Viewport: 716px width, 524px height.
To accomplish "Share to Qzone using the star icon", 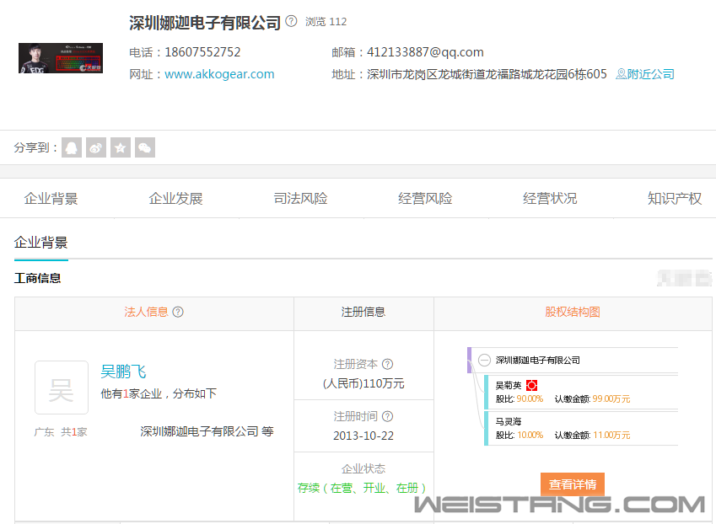I will tap(121, 147).
